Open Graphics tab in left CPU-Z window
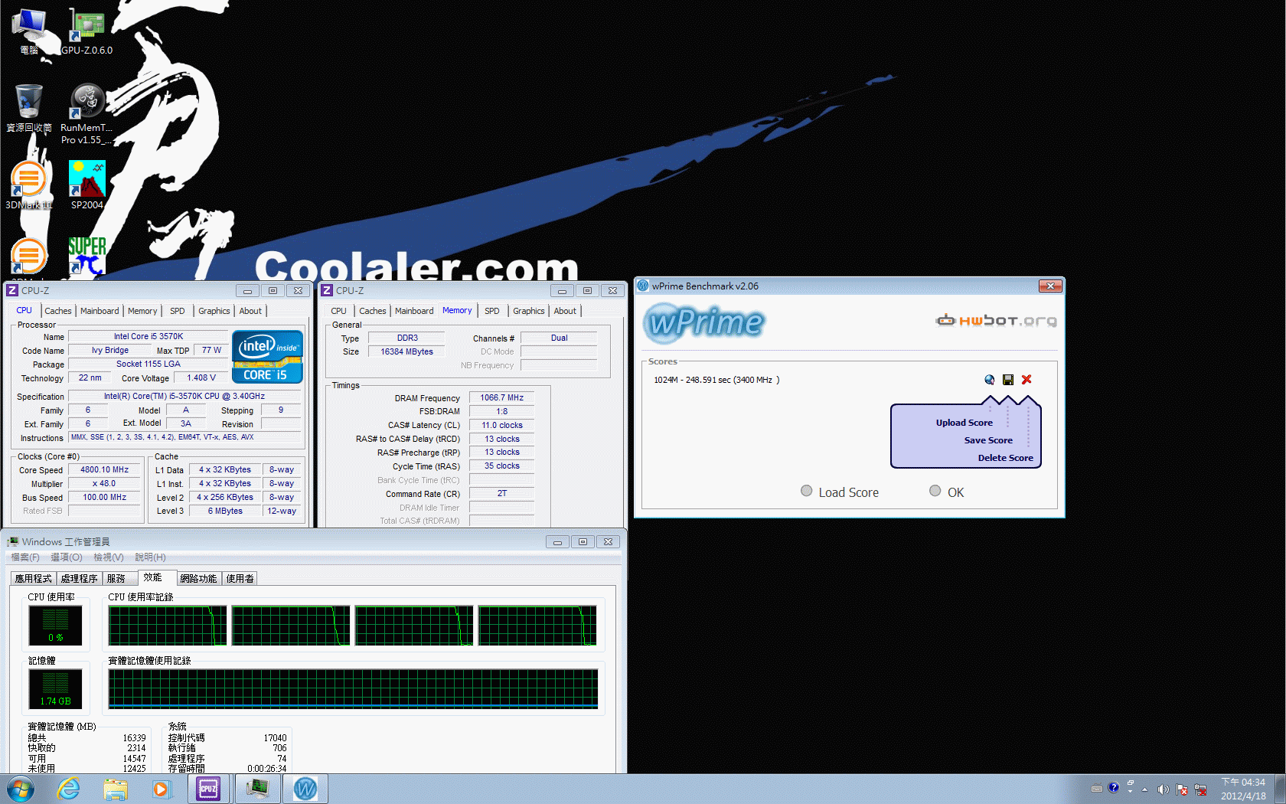This screenshot has height=804, width=1286. [214, 311]
